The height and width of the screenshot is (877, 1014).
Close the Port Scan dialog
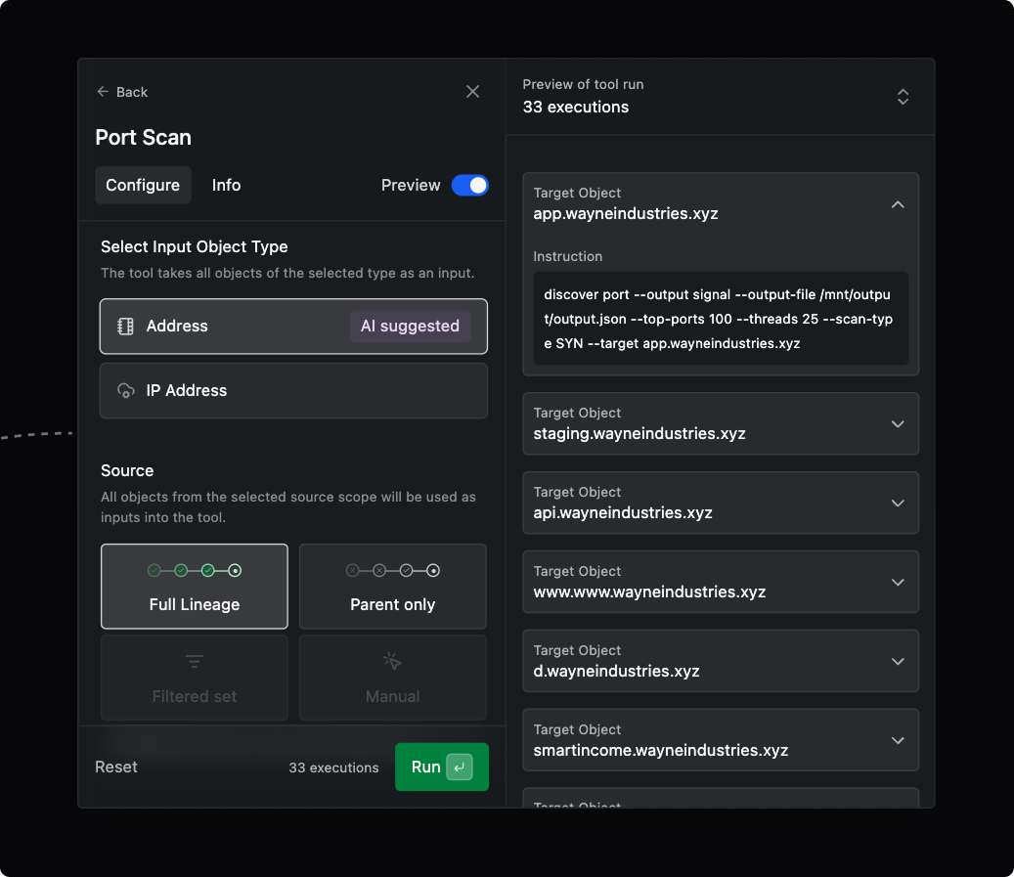point(472,92)
